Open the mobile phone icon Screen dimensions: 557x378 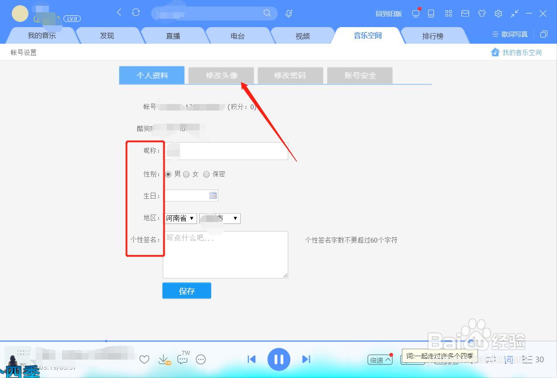(x=431, y=14)
